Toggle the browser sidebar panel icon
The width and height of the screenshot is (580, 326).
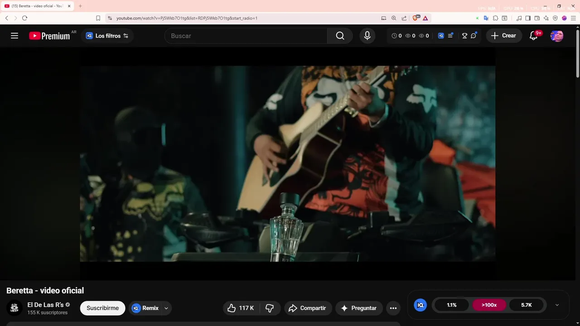[x=528, y=18]
